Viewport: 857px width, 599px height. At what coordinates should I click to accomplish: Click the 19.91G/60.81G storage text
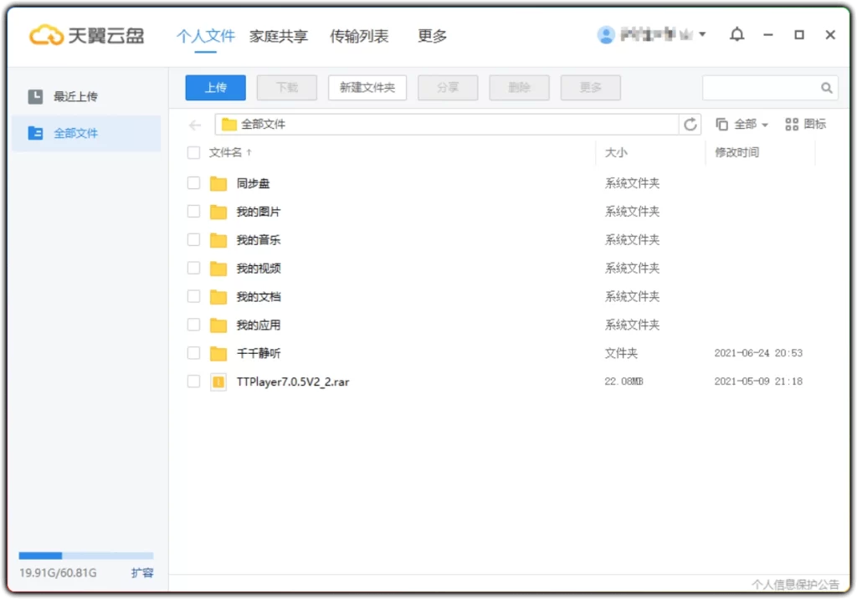point(58,573)
